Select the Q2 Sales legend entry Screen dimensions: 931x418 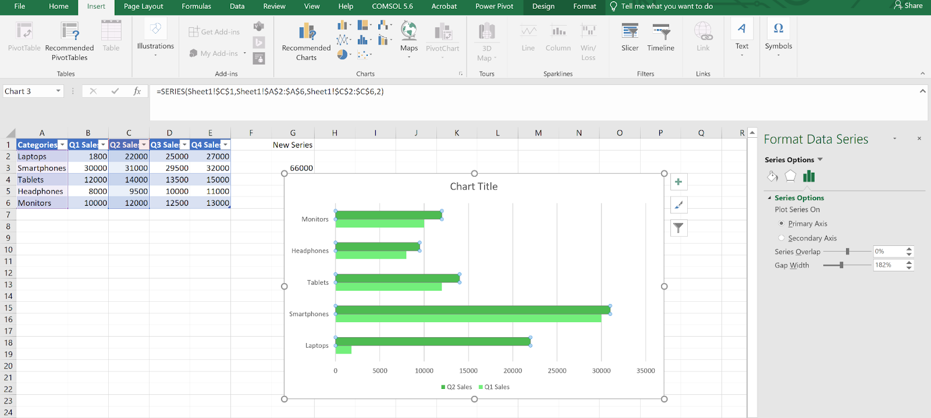(x=457, y=387)
